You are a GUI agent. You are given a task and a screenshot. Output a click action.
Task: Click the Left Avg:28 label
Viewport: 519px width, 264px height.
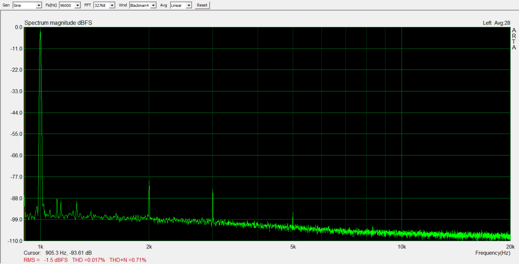coord(496,23)
